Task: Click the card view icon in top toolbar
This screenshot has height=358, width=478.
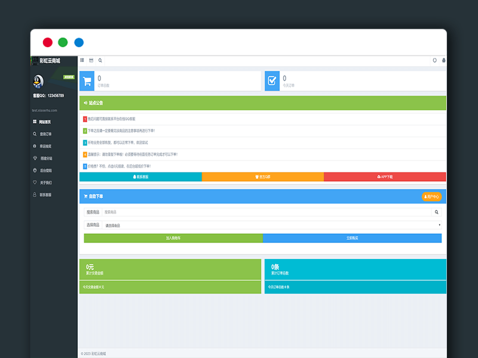Action: click(x=91, y=60)
